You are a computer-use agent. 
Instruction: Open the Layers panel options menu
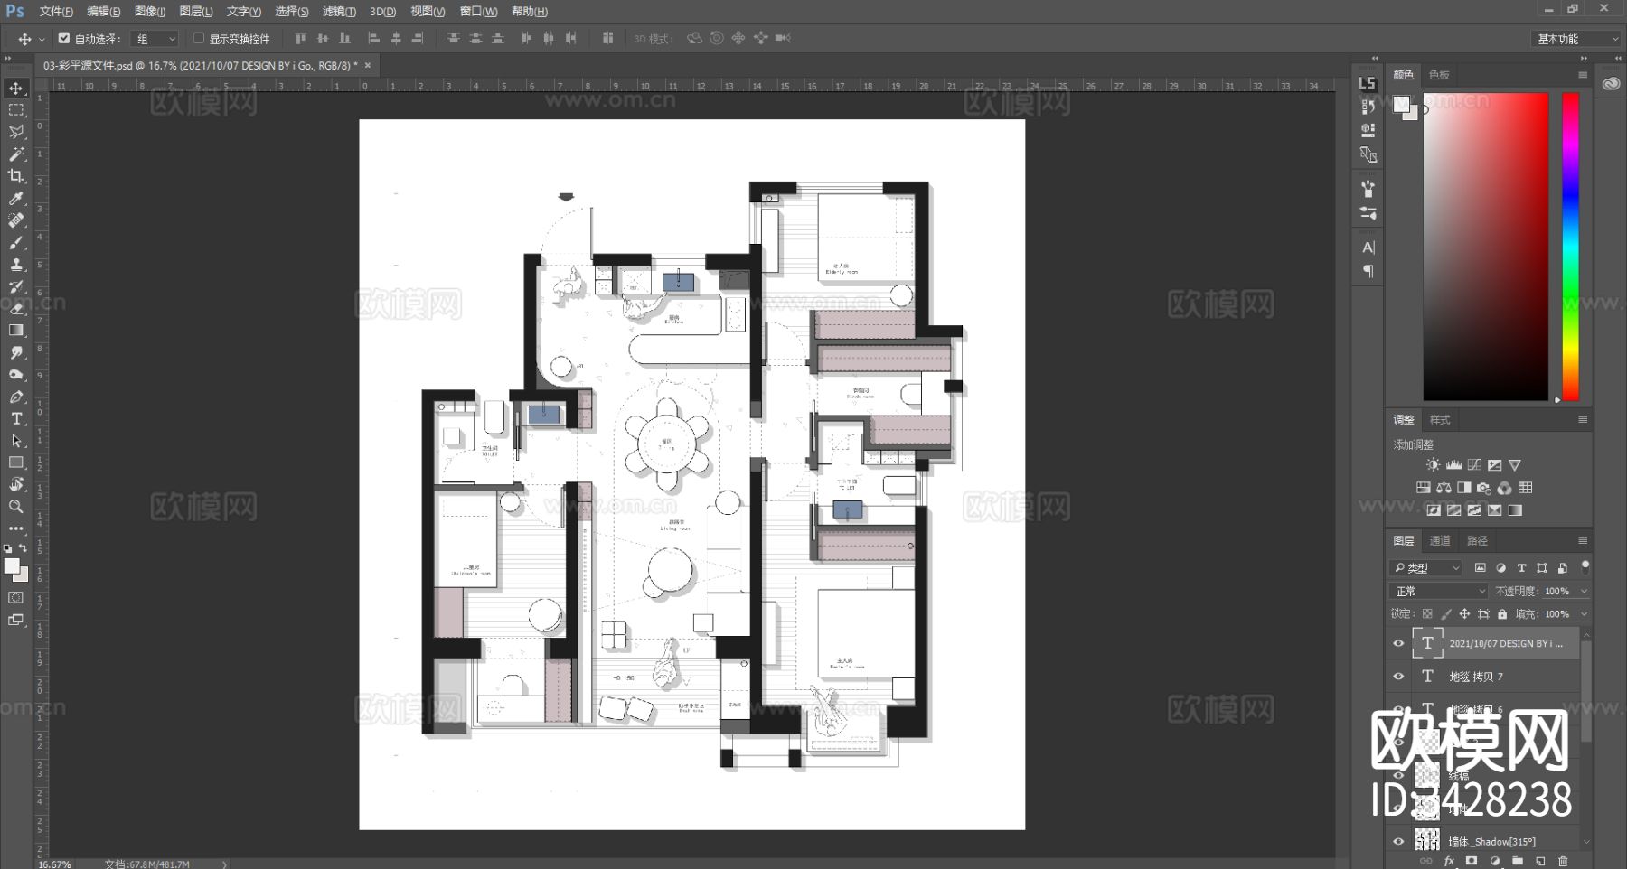(1583, 541)
